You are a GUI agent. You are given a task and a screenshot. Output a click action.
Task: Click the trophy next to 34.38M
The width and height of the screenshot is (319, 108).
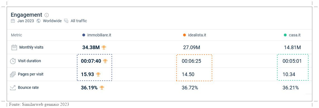[104, 47]
